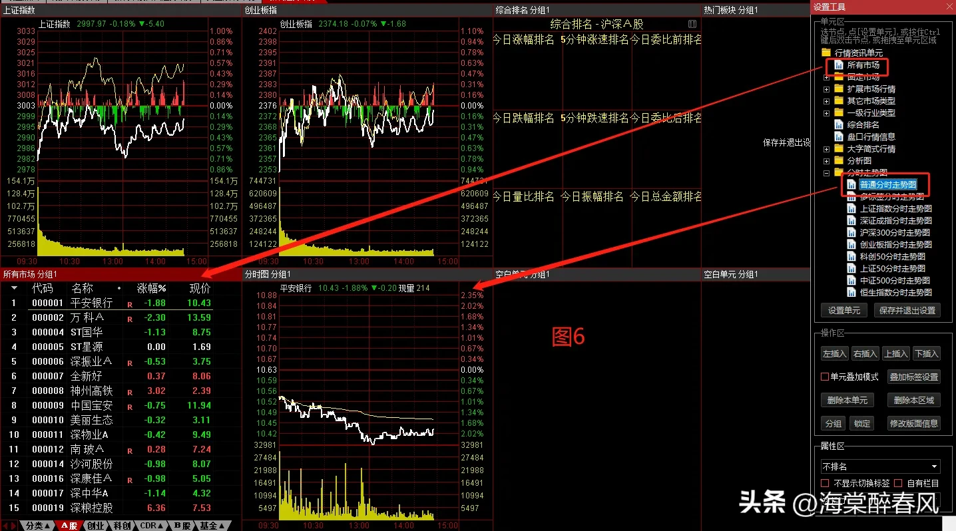The width and height of the screenshot is (956, 531).
Task: Expand the 大字简式行情 folder
Action: tap(827, 149)
